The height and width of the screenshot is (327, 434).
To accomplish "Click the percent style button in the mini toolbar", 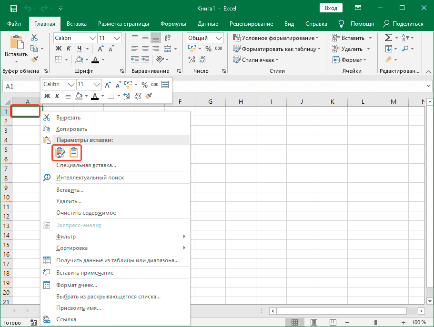I will (x=144, y=85).
